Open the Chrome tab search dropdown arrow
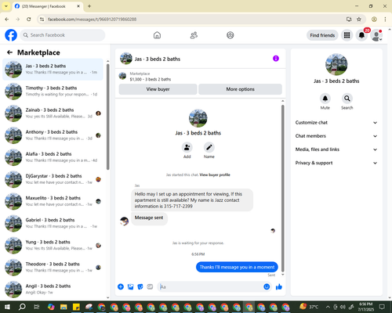This screenshot has width=392, height=313. [5, 6]
